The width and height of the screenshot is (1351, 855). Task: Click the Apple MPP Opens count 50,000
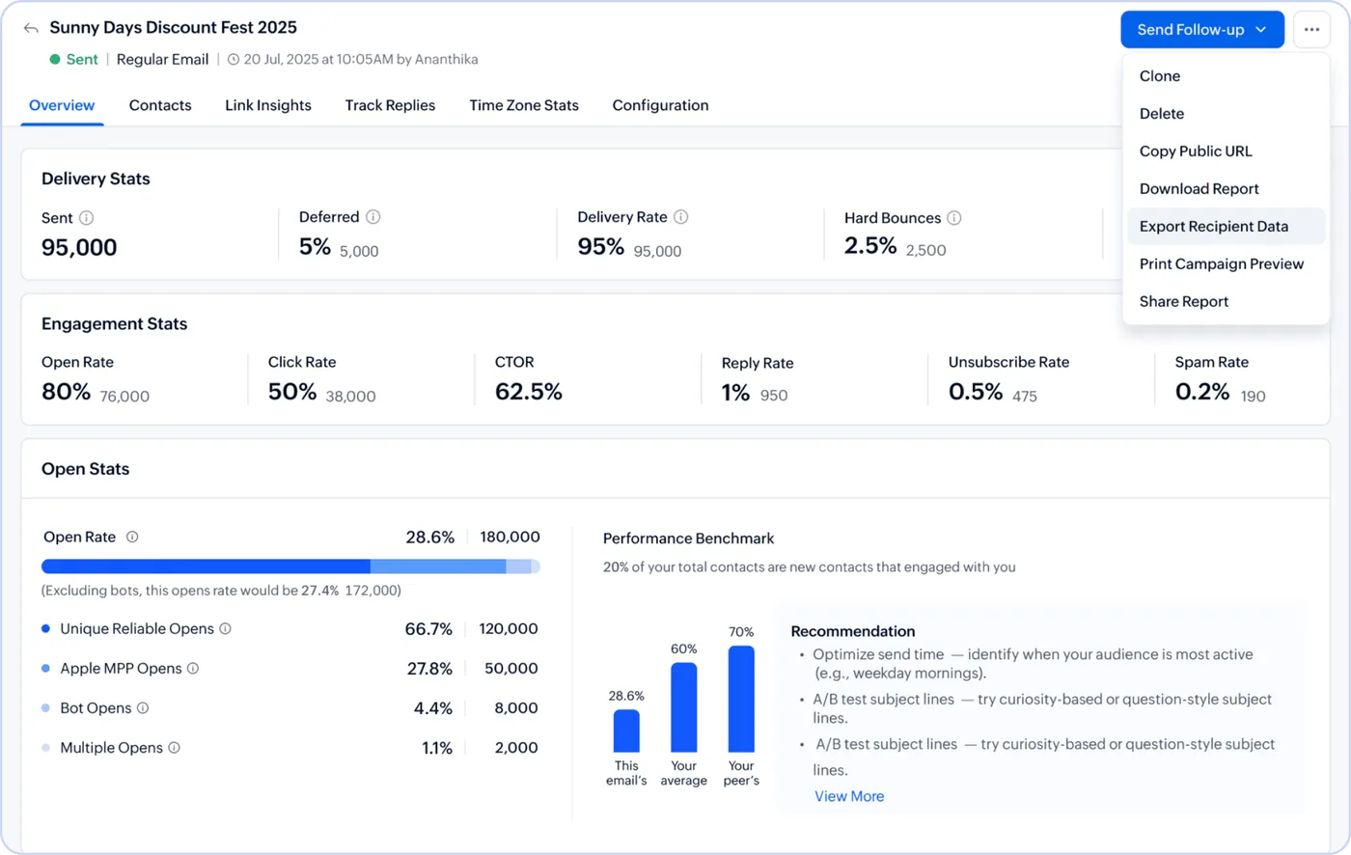(x=511, y=668)
